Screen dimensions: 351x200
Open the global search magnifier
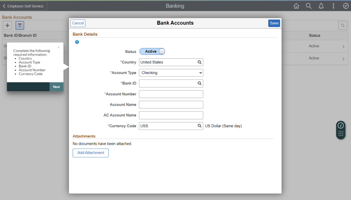pos(308,6)
